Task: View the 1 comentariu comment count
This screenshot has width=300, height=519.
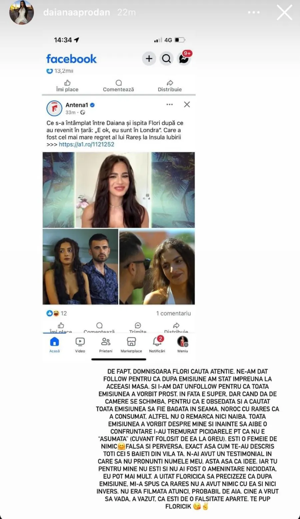Action: pos(173,313)
